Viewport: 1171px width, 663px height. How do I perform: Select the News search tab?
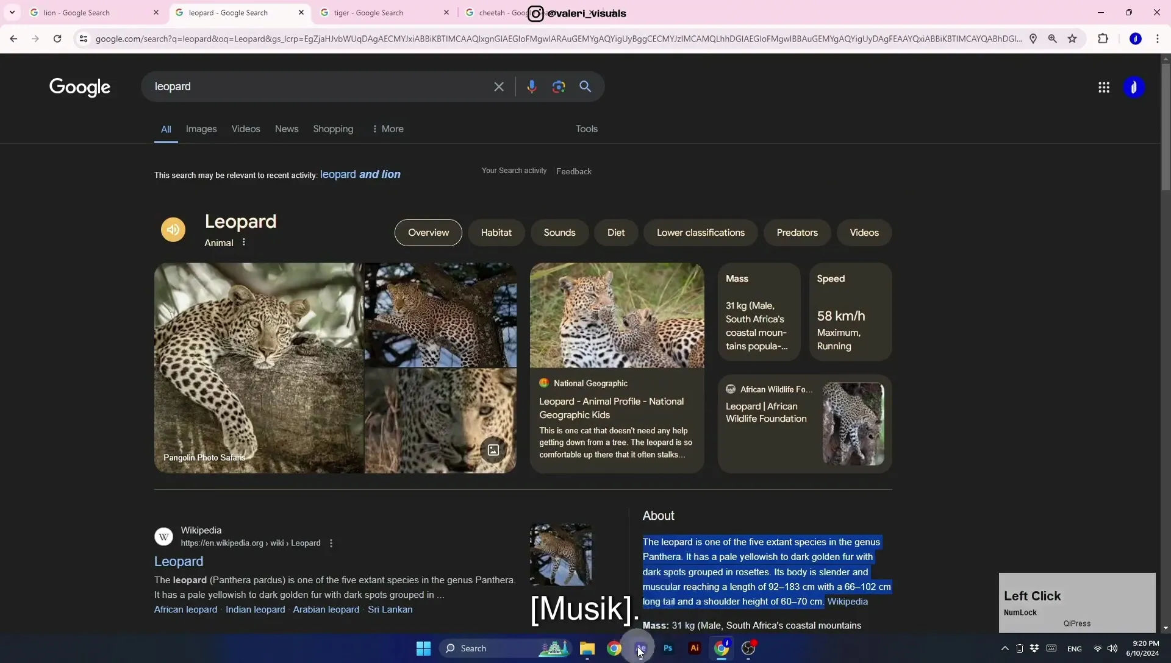click(x=287, y=129)
